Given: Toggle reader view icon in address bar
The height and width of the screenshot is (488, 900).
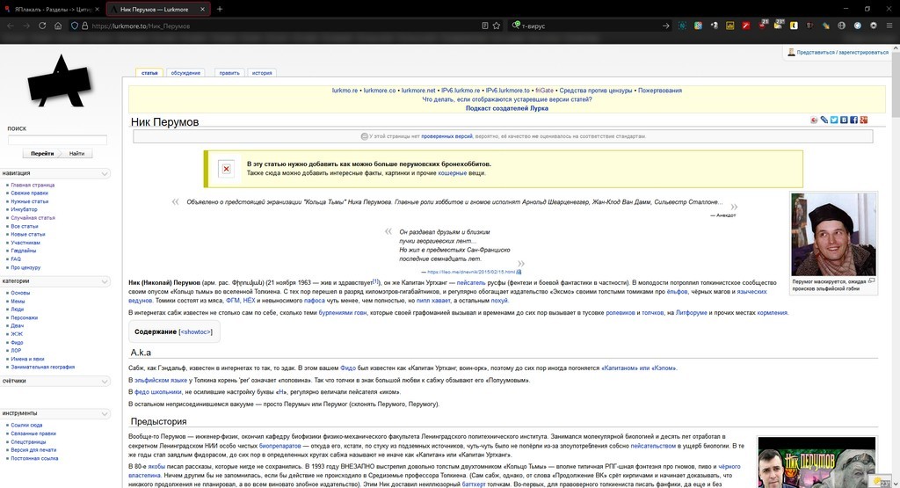Looking at the screenshot, I should (x=485, y=25).
